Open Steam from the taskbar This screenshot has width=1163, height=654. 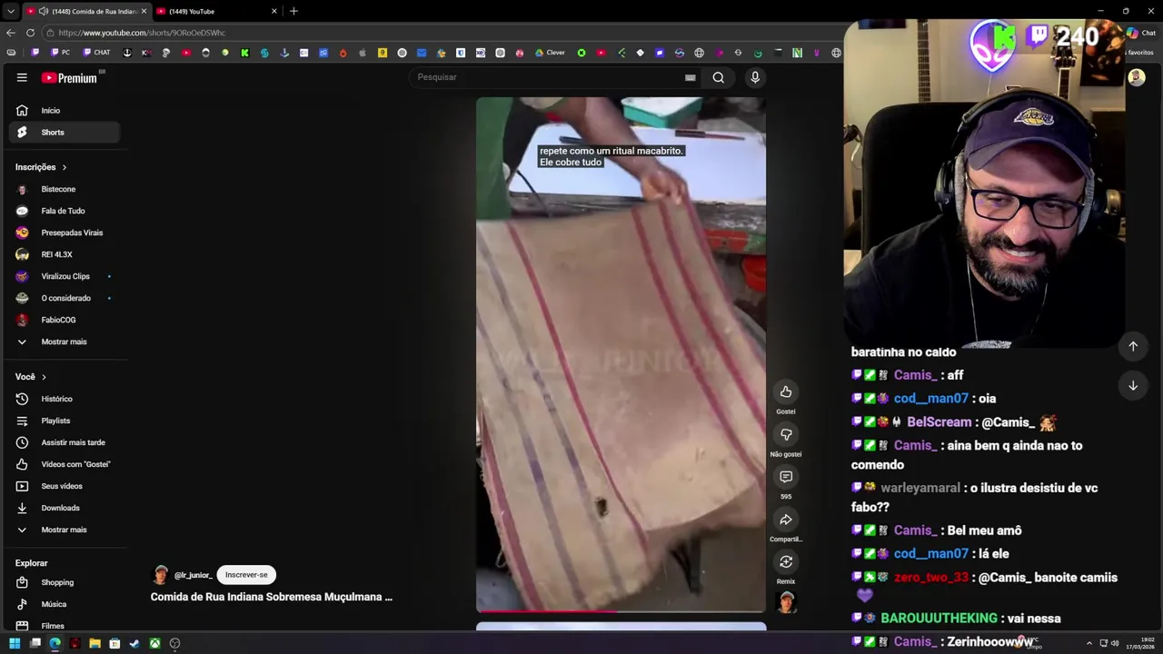[x=134, y=643]
